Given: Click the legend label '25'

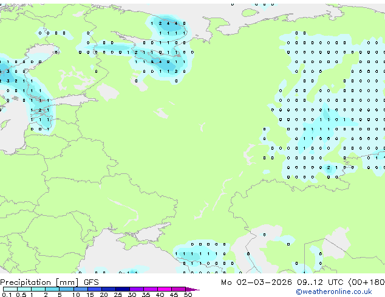Looking at the screenshot, I should [x=118, y=295].
